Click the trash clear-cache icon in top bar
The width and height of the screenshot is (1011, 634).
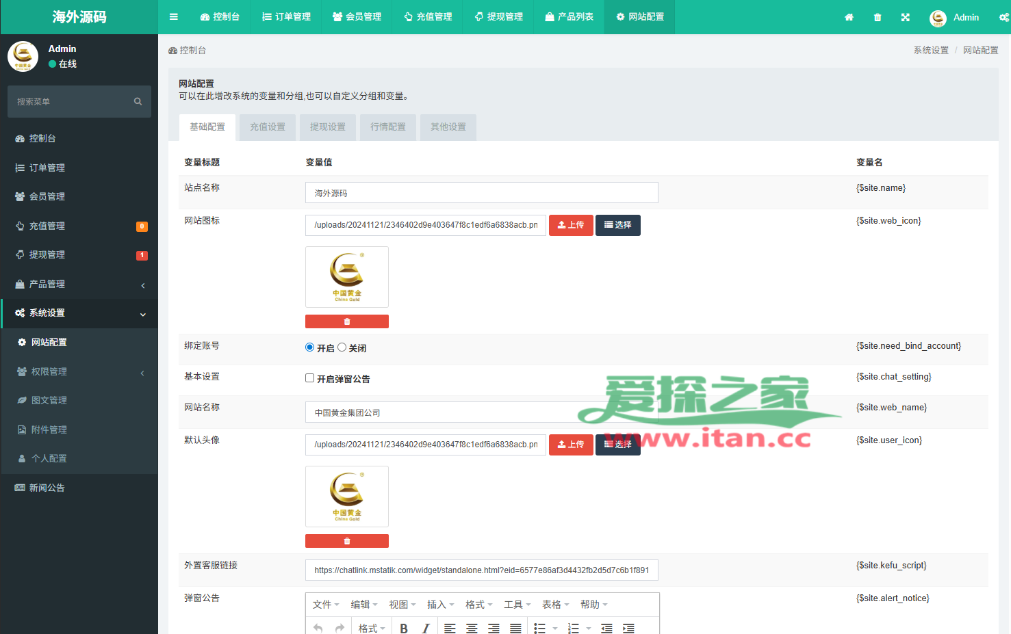point(878,17)
